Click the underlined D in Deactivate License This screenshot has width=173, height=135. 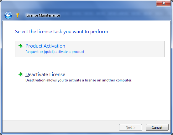pos(27,75)
